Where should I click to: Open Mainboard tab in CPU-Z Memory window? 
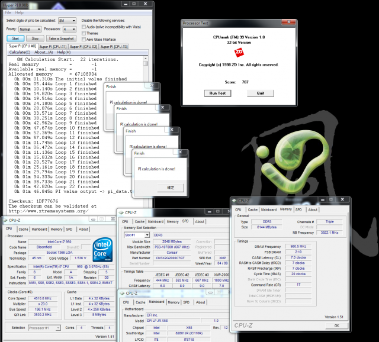[x=268, y=209]
